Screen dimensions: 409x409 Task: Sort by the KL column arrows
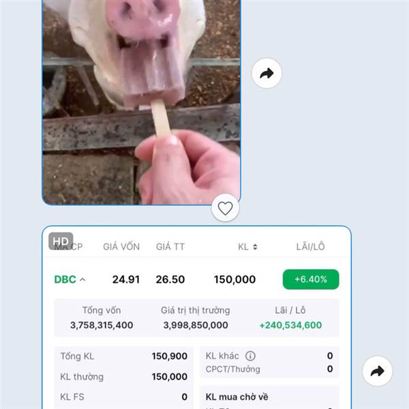255,247
